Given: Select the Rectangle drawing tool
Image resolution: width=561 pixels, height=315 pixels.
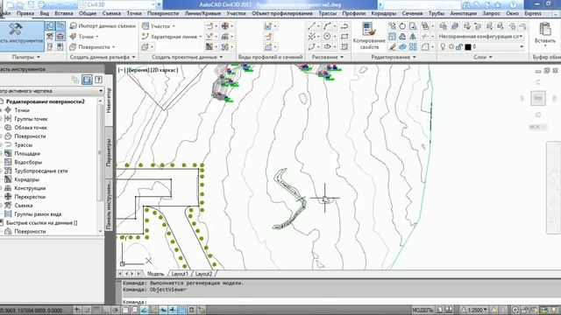Looking at the screenshot, I should (x=344, y=37).
